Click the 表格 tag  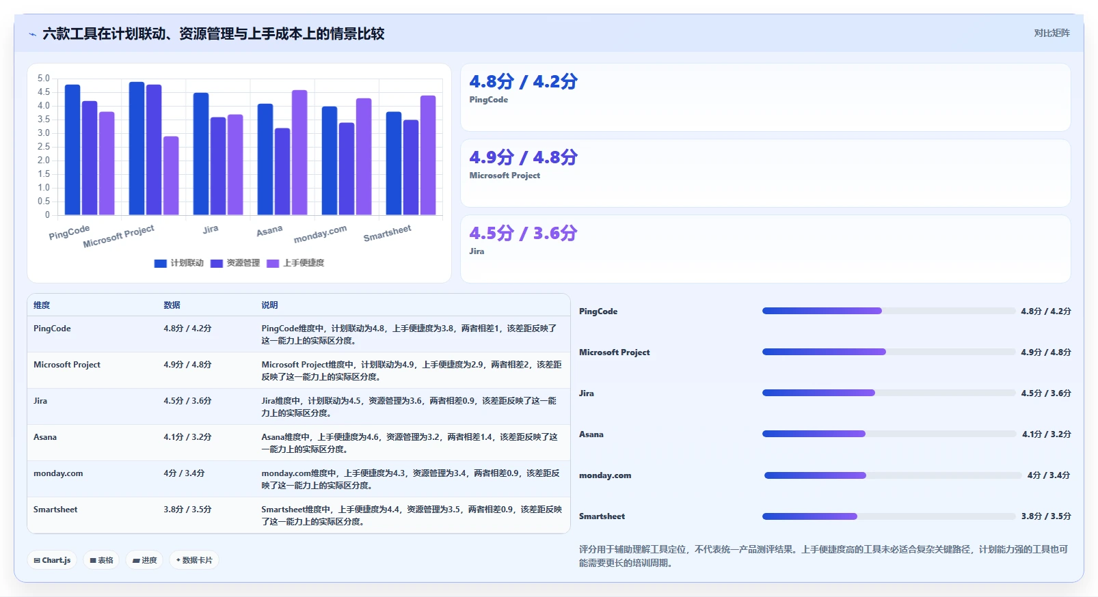[101, 560]
